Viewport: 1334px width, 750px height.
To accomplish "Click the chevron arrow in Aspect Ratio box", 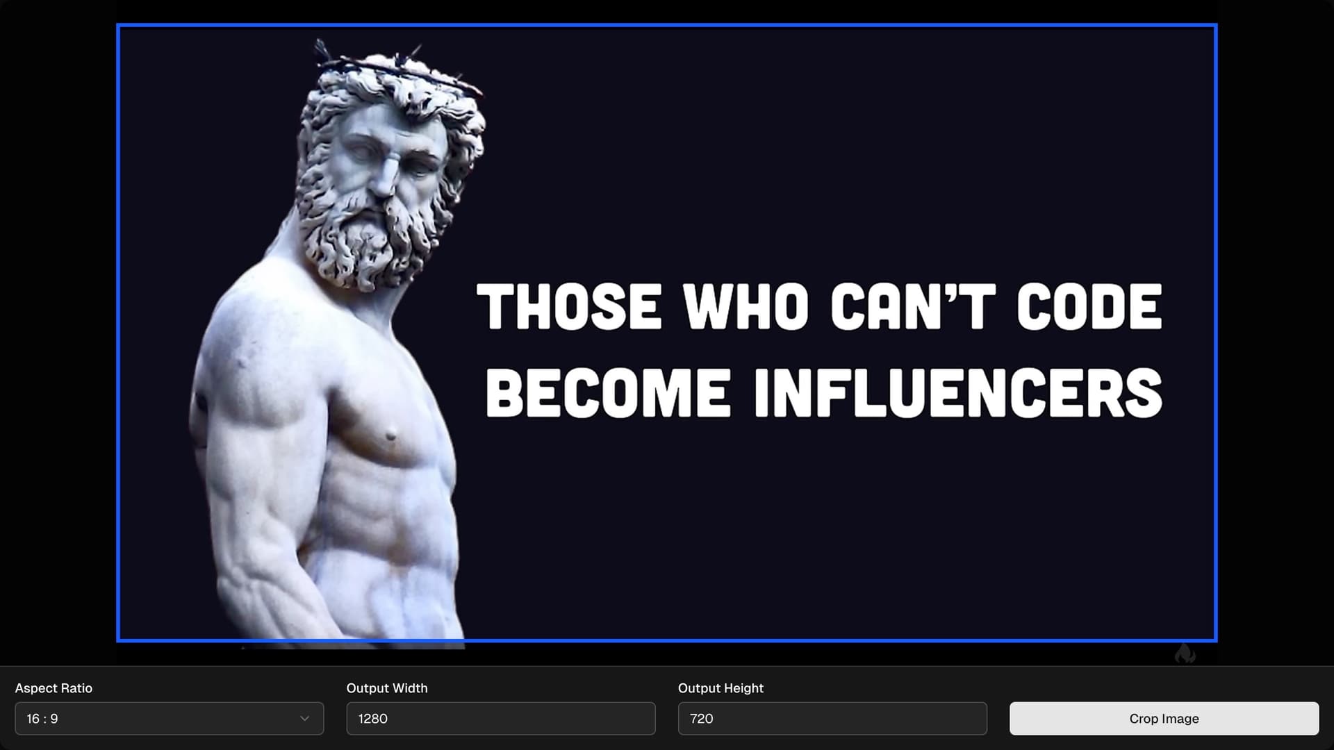I will pos(304,719).
